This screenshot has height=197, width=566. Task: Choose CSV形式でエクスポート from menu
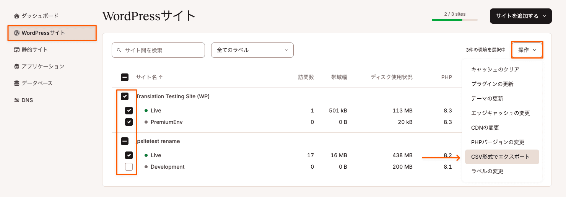(502, 157)
